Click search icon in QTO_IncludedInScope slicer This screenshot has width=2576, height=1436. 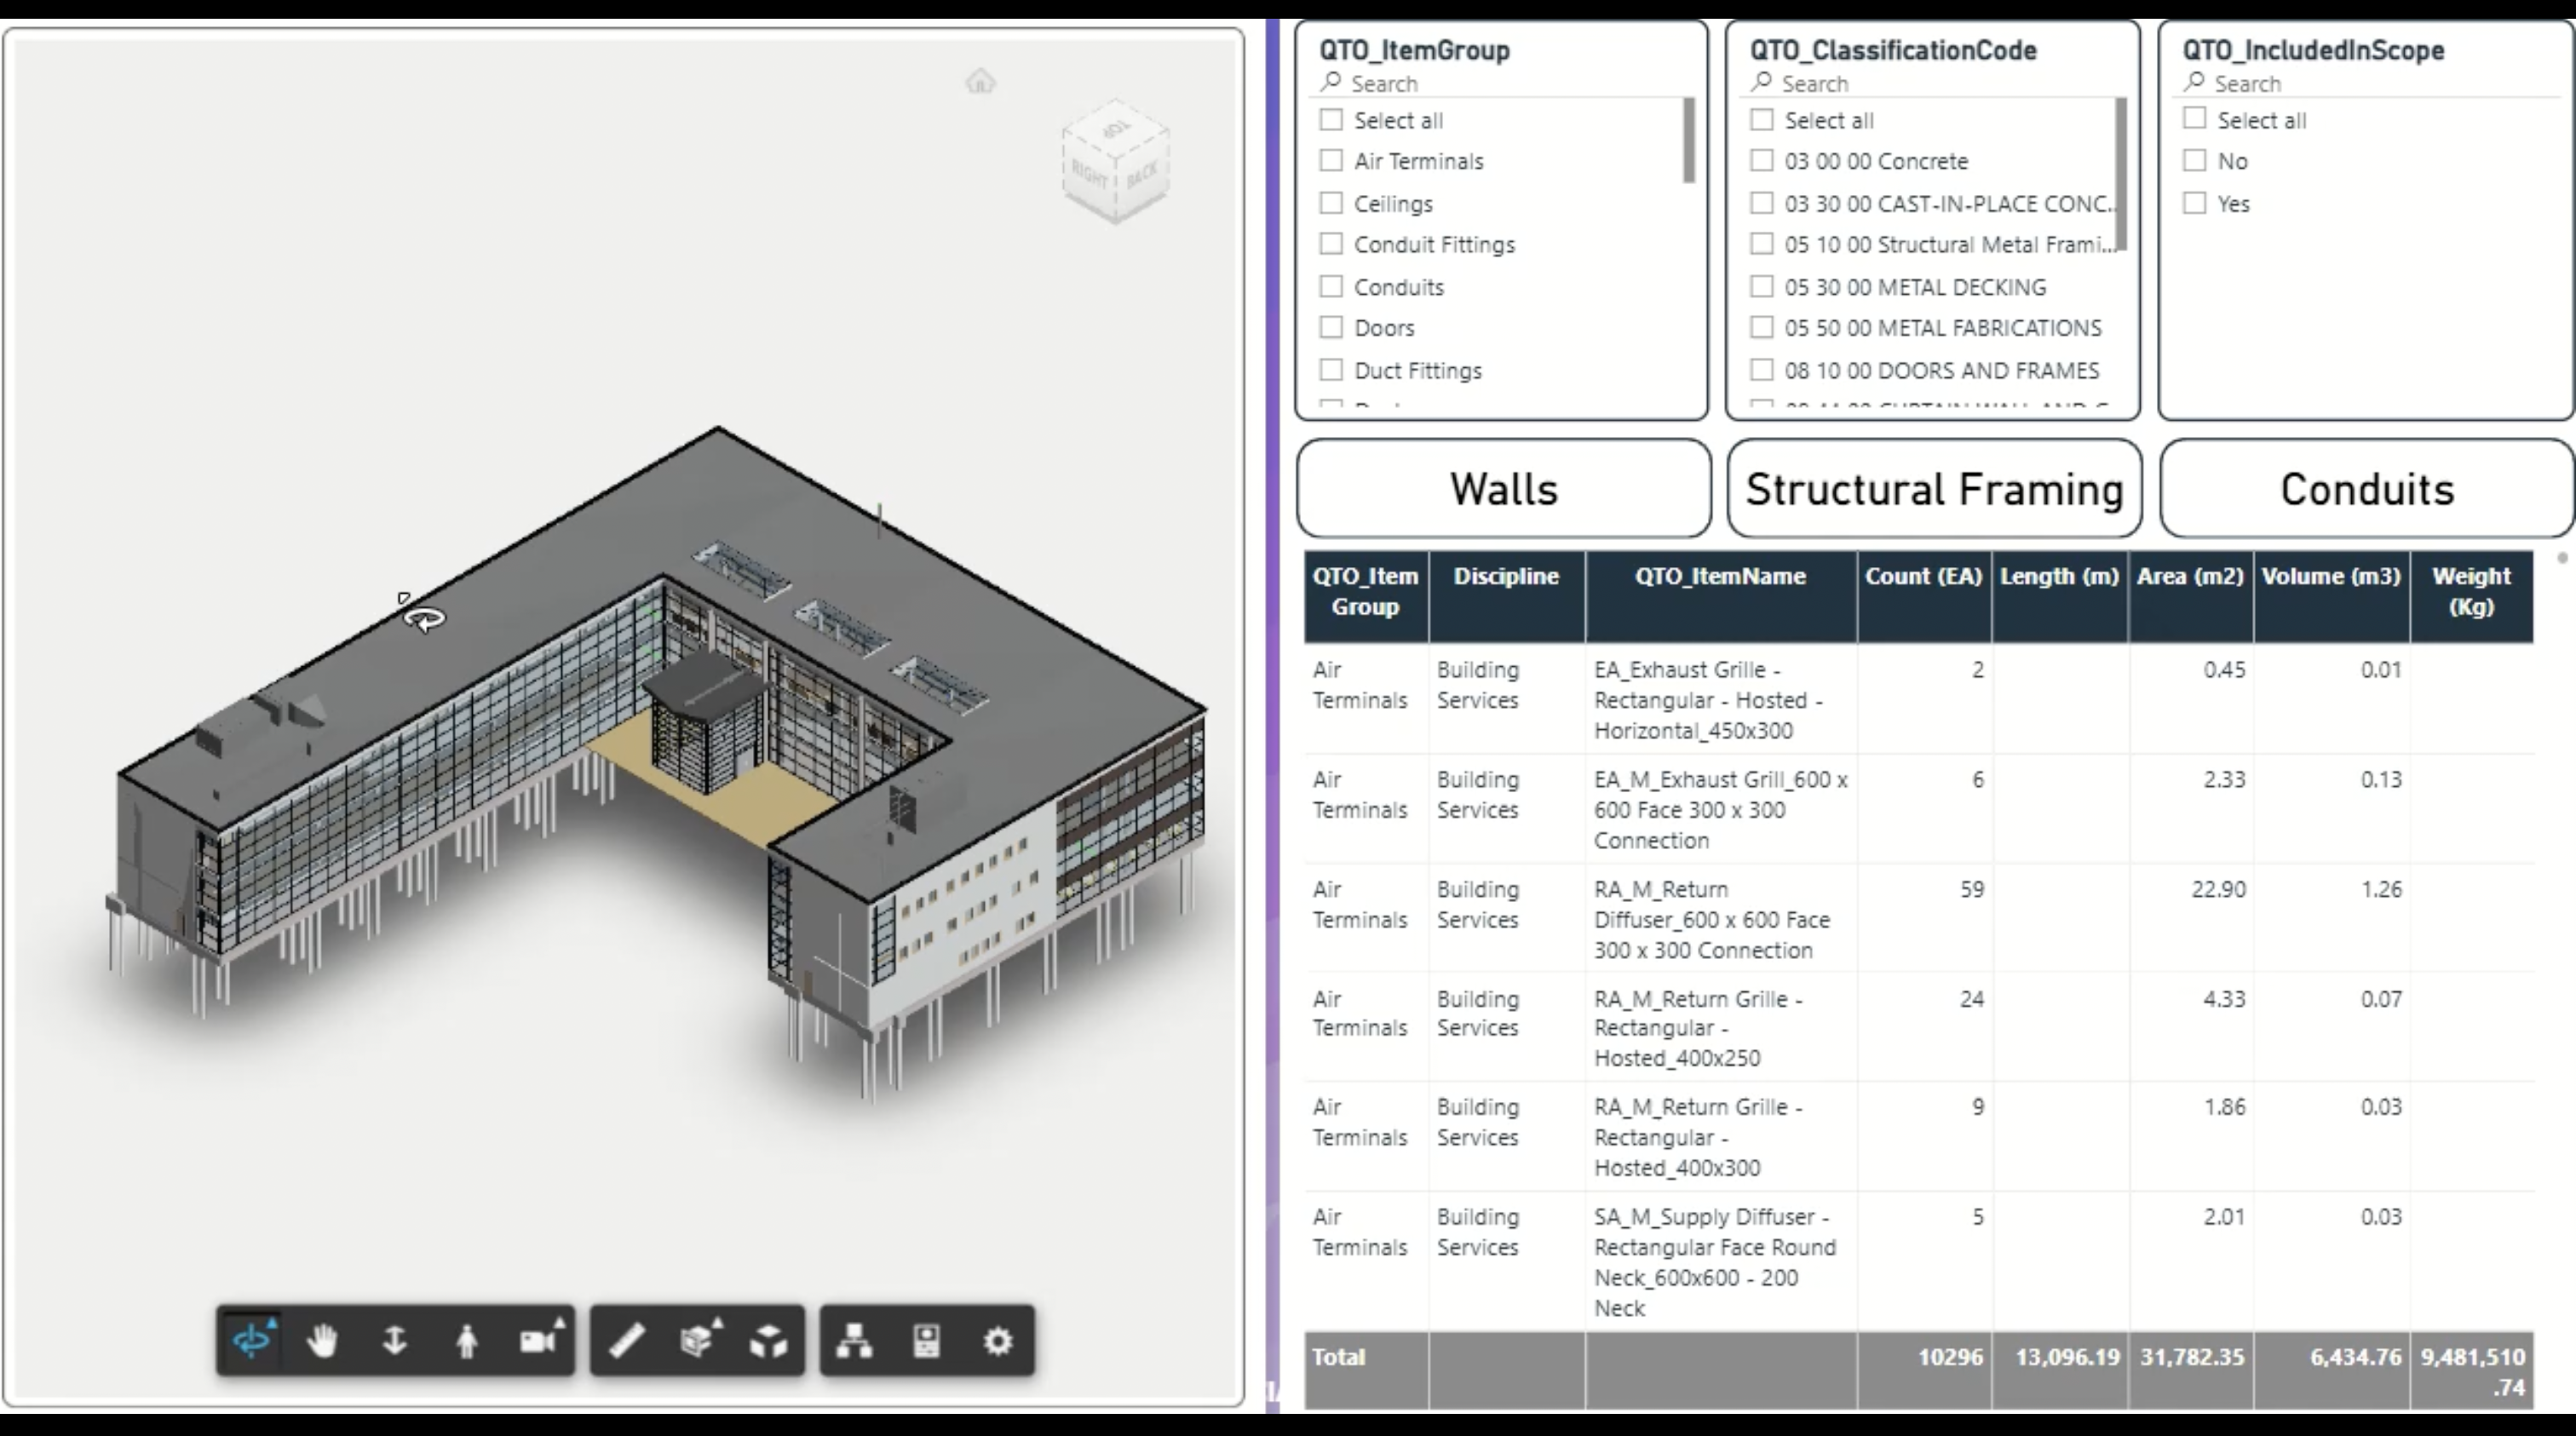tap(2194, 82)
